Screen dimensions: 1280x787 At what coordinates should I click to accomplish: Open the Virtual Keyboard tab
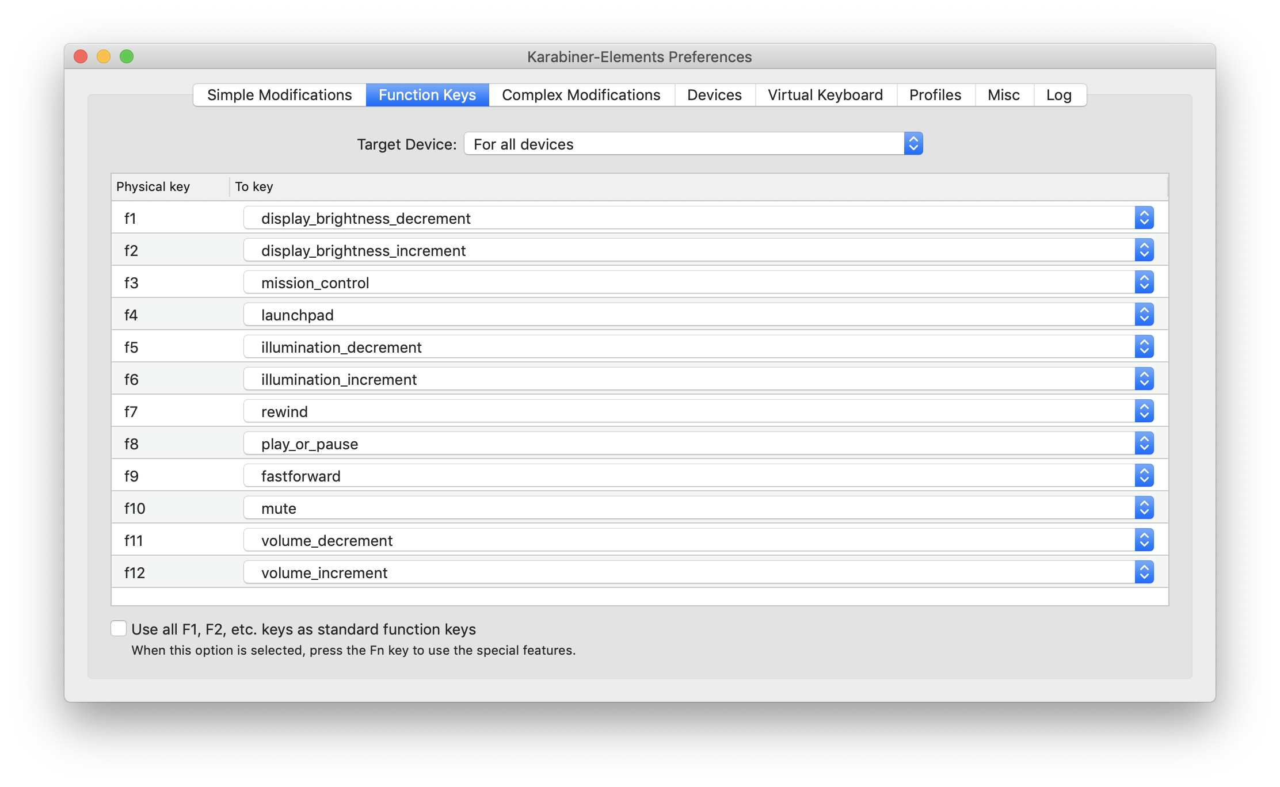(825, 95)
